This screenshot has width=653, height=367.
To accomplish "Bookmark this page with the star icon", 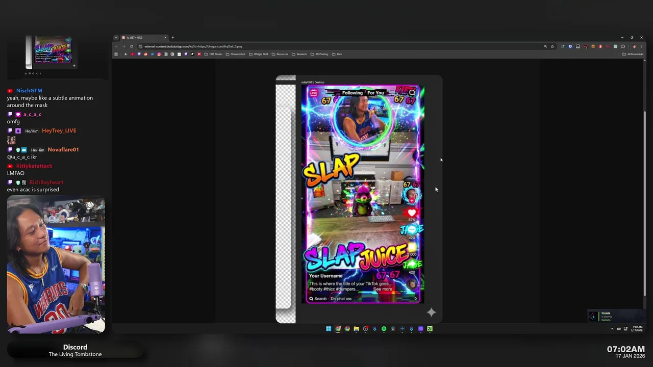I will point(552,46).
